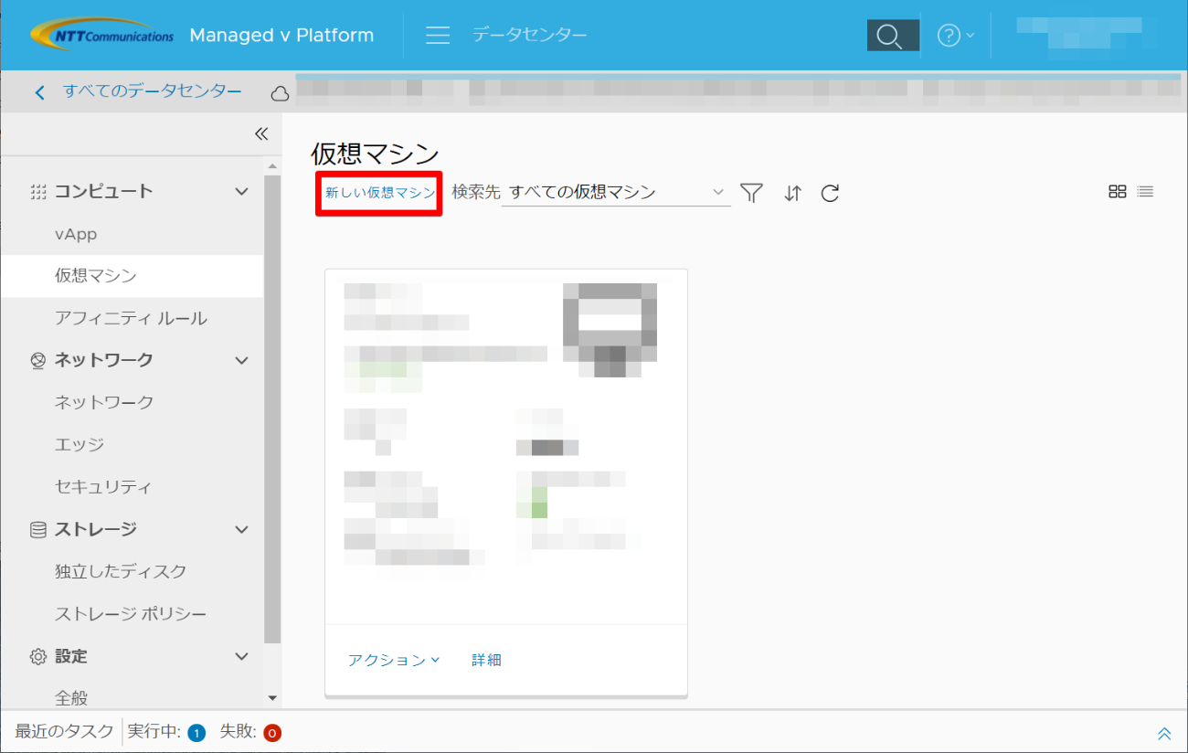Collapse the 設定 section chevron
Viewport: 1188px width, 753px height.
[241, 656]
